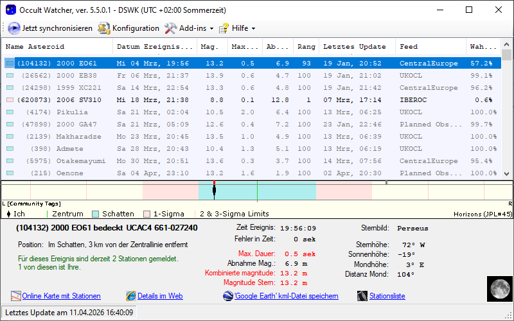Click the Google Earth globe icon
Viewport: 514px width, 321px height.
coord(228,296)
